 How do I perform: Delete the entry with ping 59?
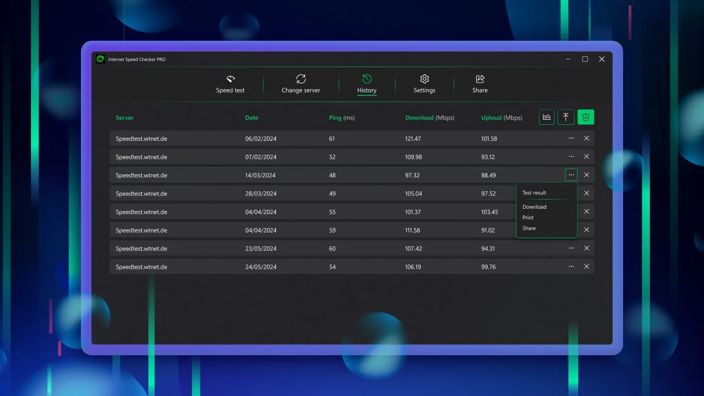click(x=586, y=230)
